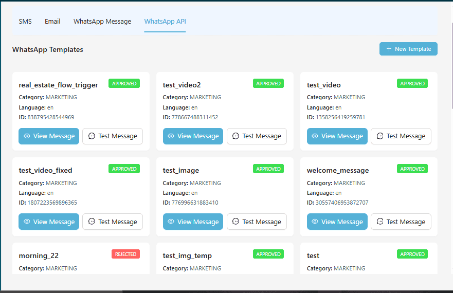Screen dimensions: 453x293
Task: Send Test Message for welcome_message template
Action: point(401,222)
